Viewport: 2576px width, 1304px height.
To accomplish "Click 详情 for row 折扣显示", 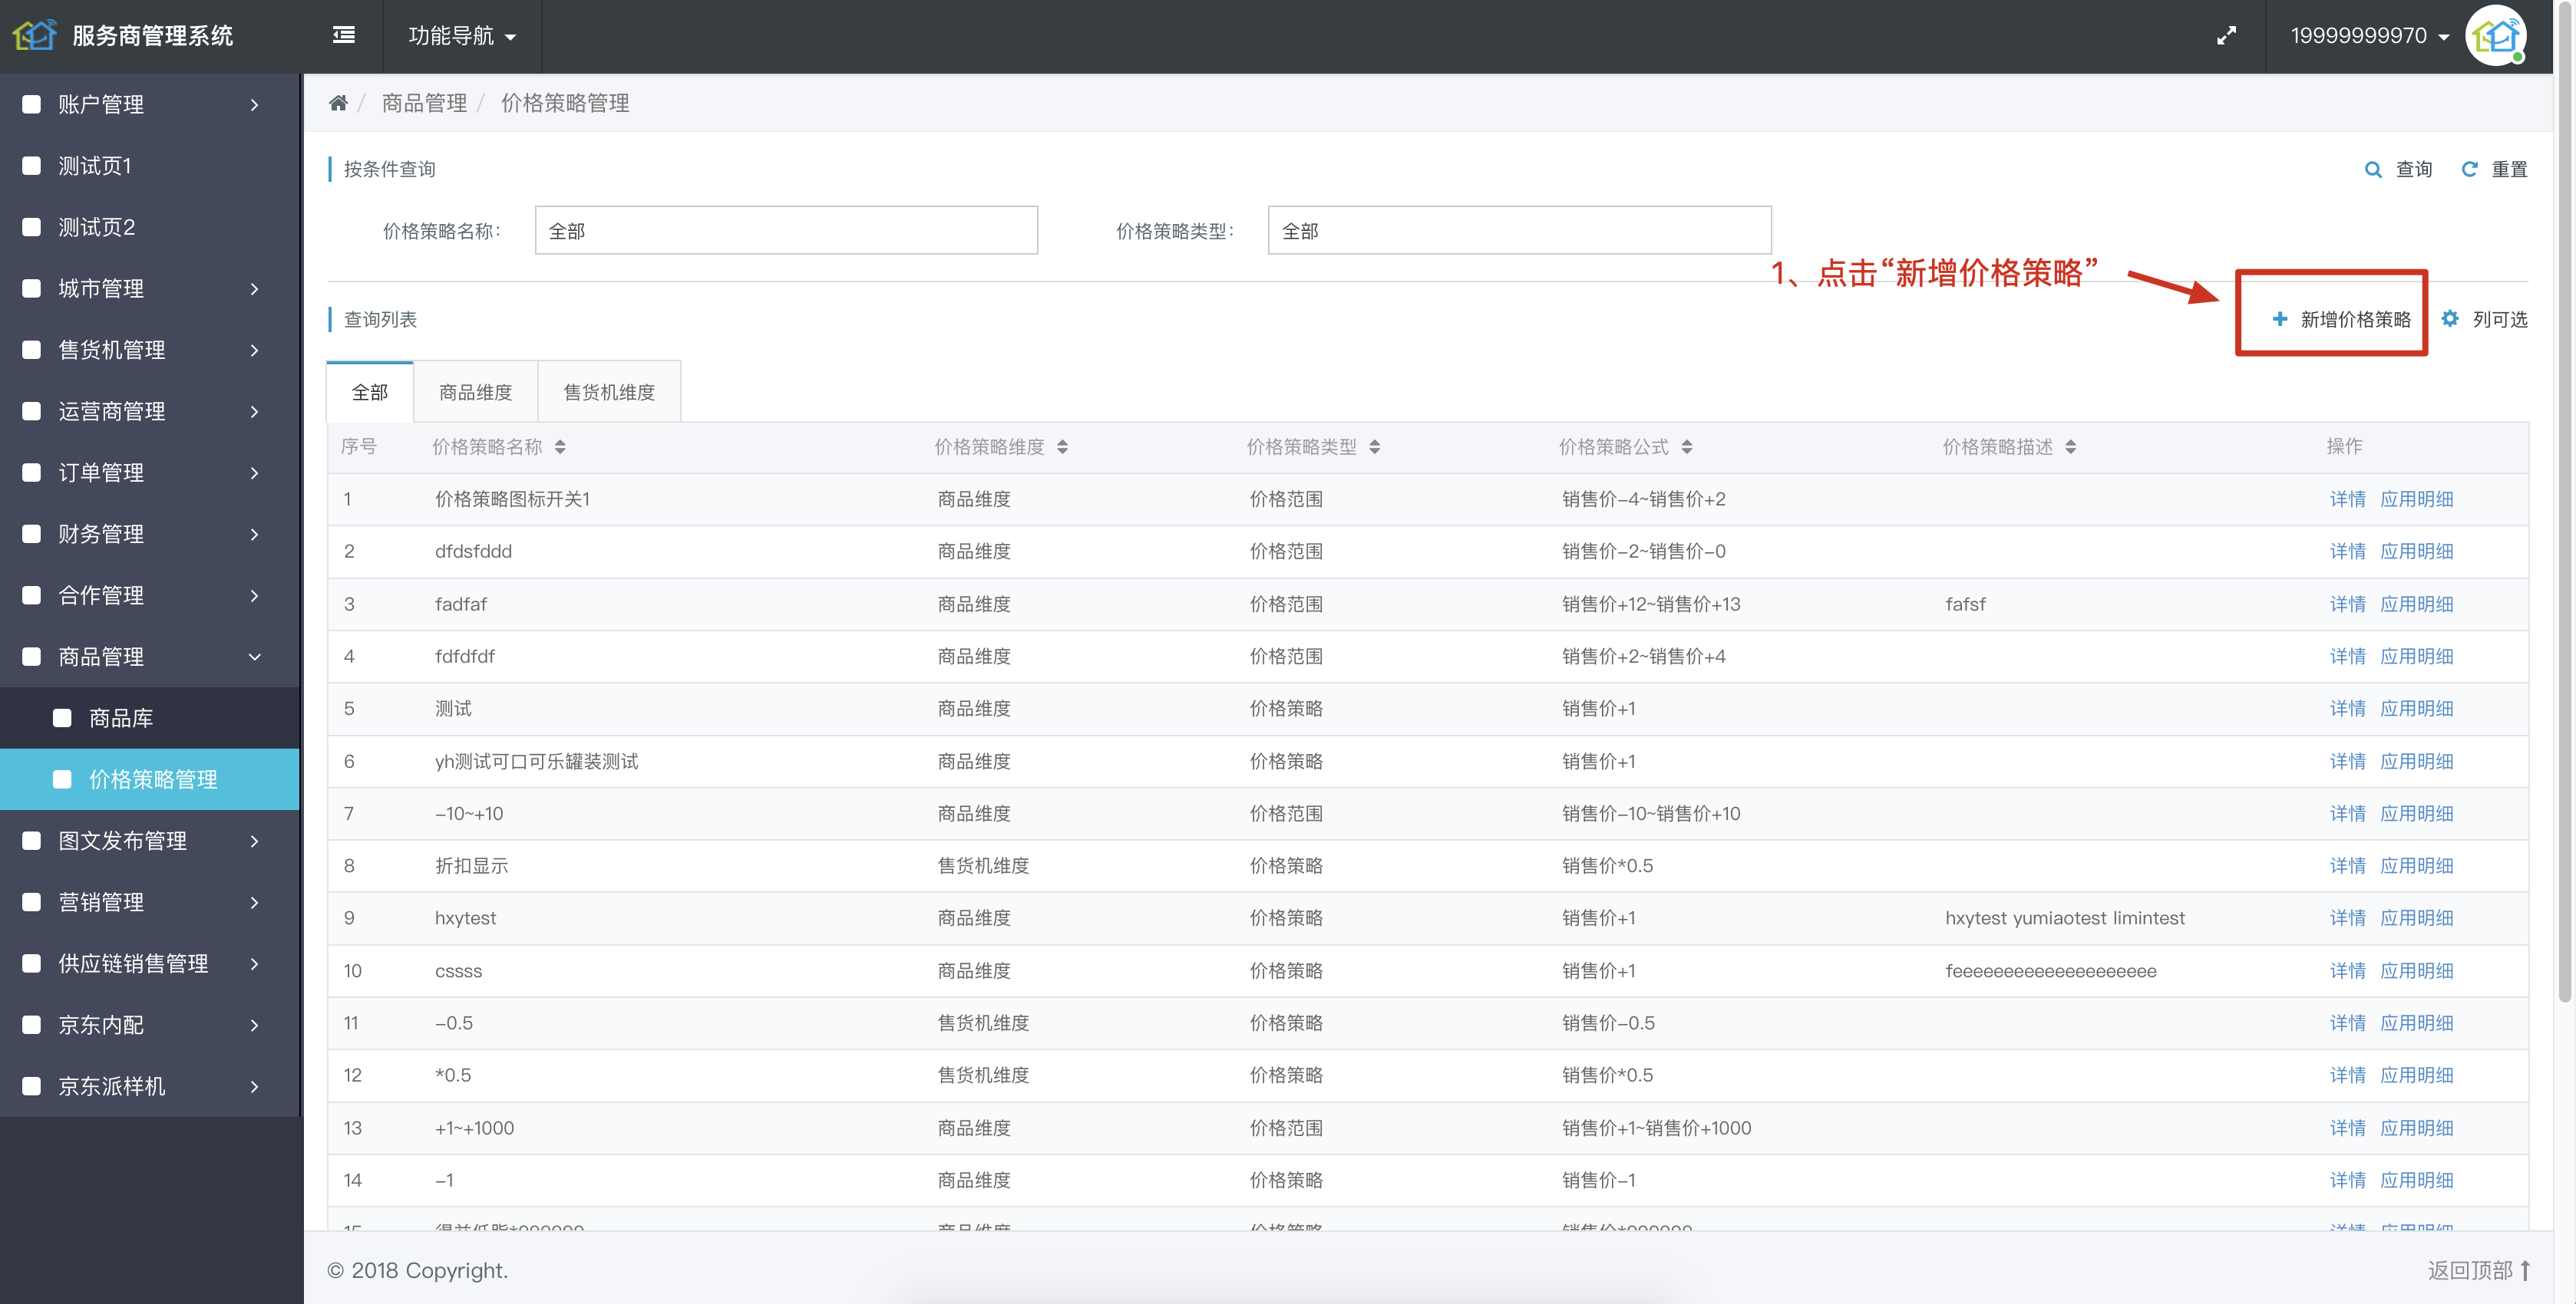I will (x=2347, y=865).
